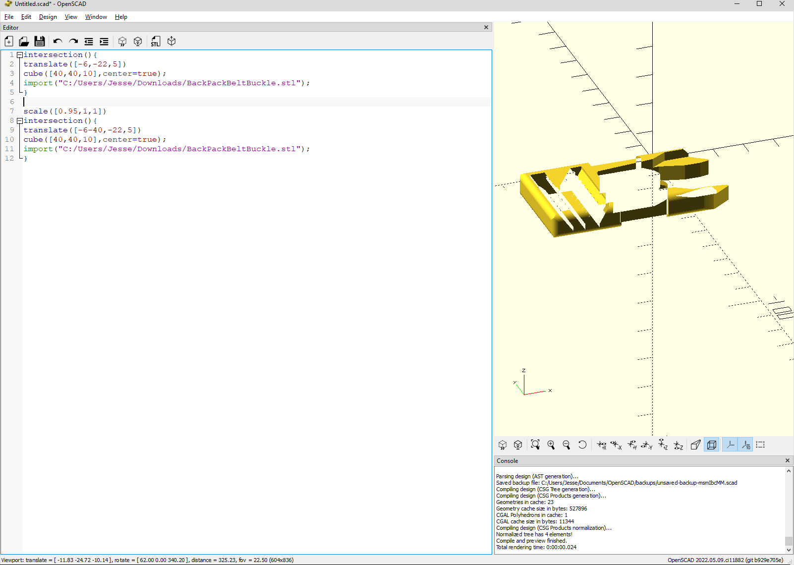Viewport: 794px width, 565px height.
Task: Undo the last edit in editor toolbar
Action: pos(58,42)
